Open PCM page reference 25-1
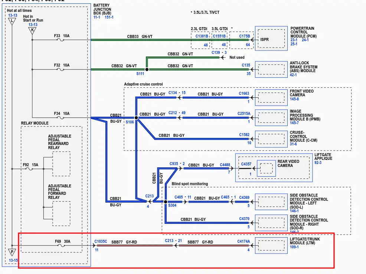366x274 pixels. (294, 44)
